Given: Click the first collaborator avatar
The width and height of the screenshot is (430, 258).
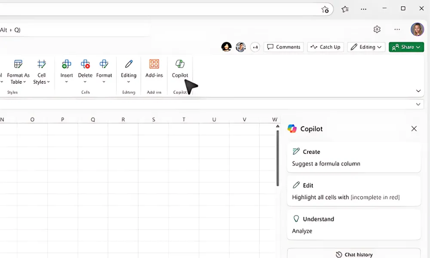Looking at the screenshot, I should 227,47.
